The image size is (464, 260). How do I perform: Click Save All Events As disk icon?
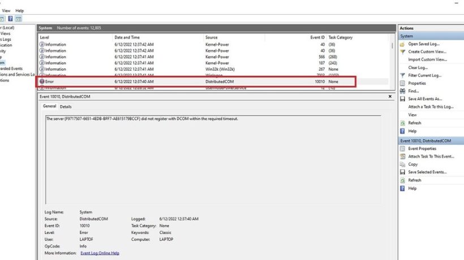402,99
